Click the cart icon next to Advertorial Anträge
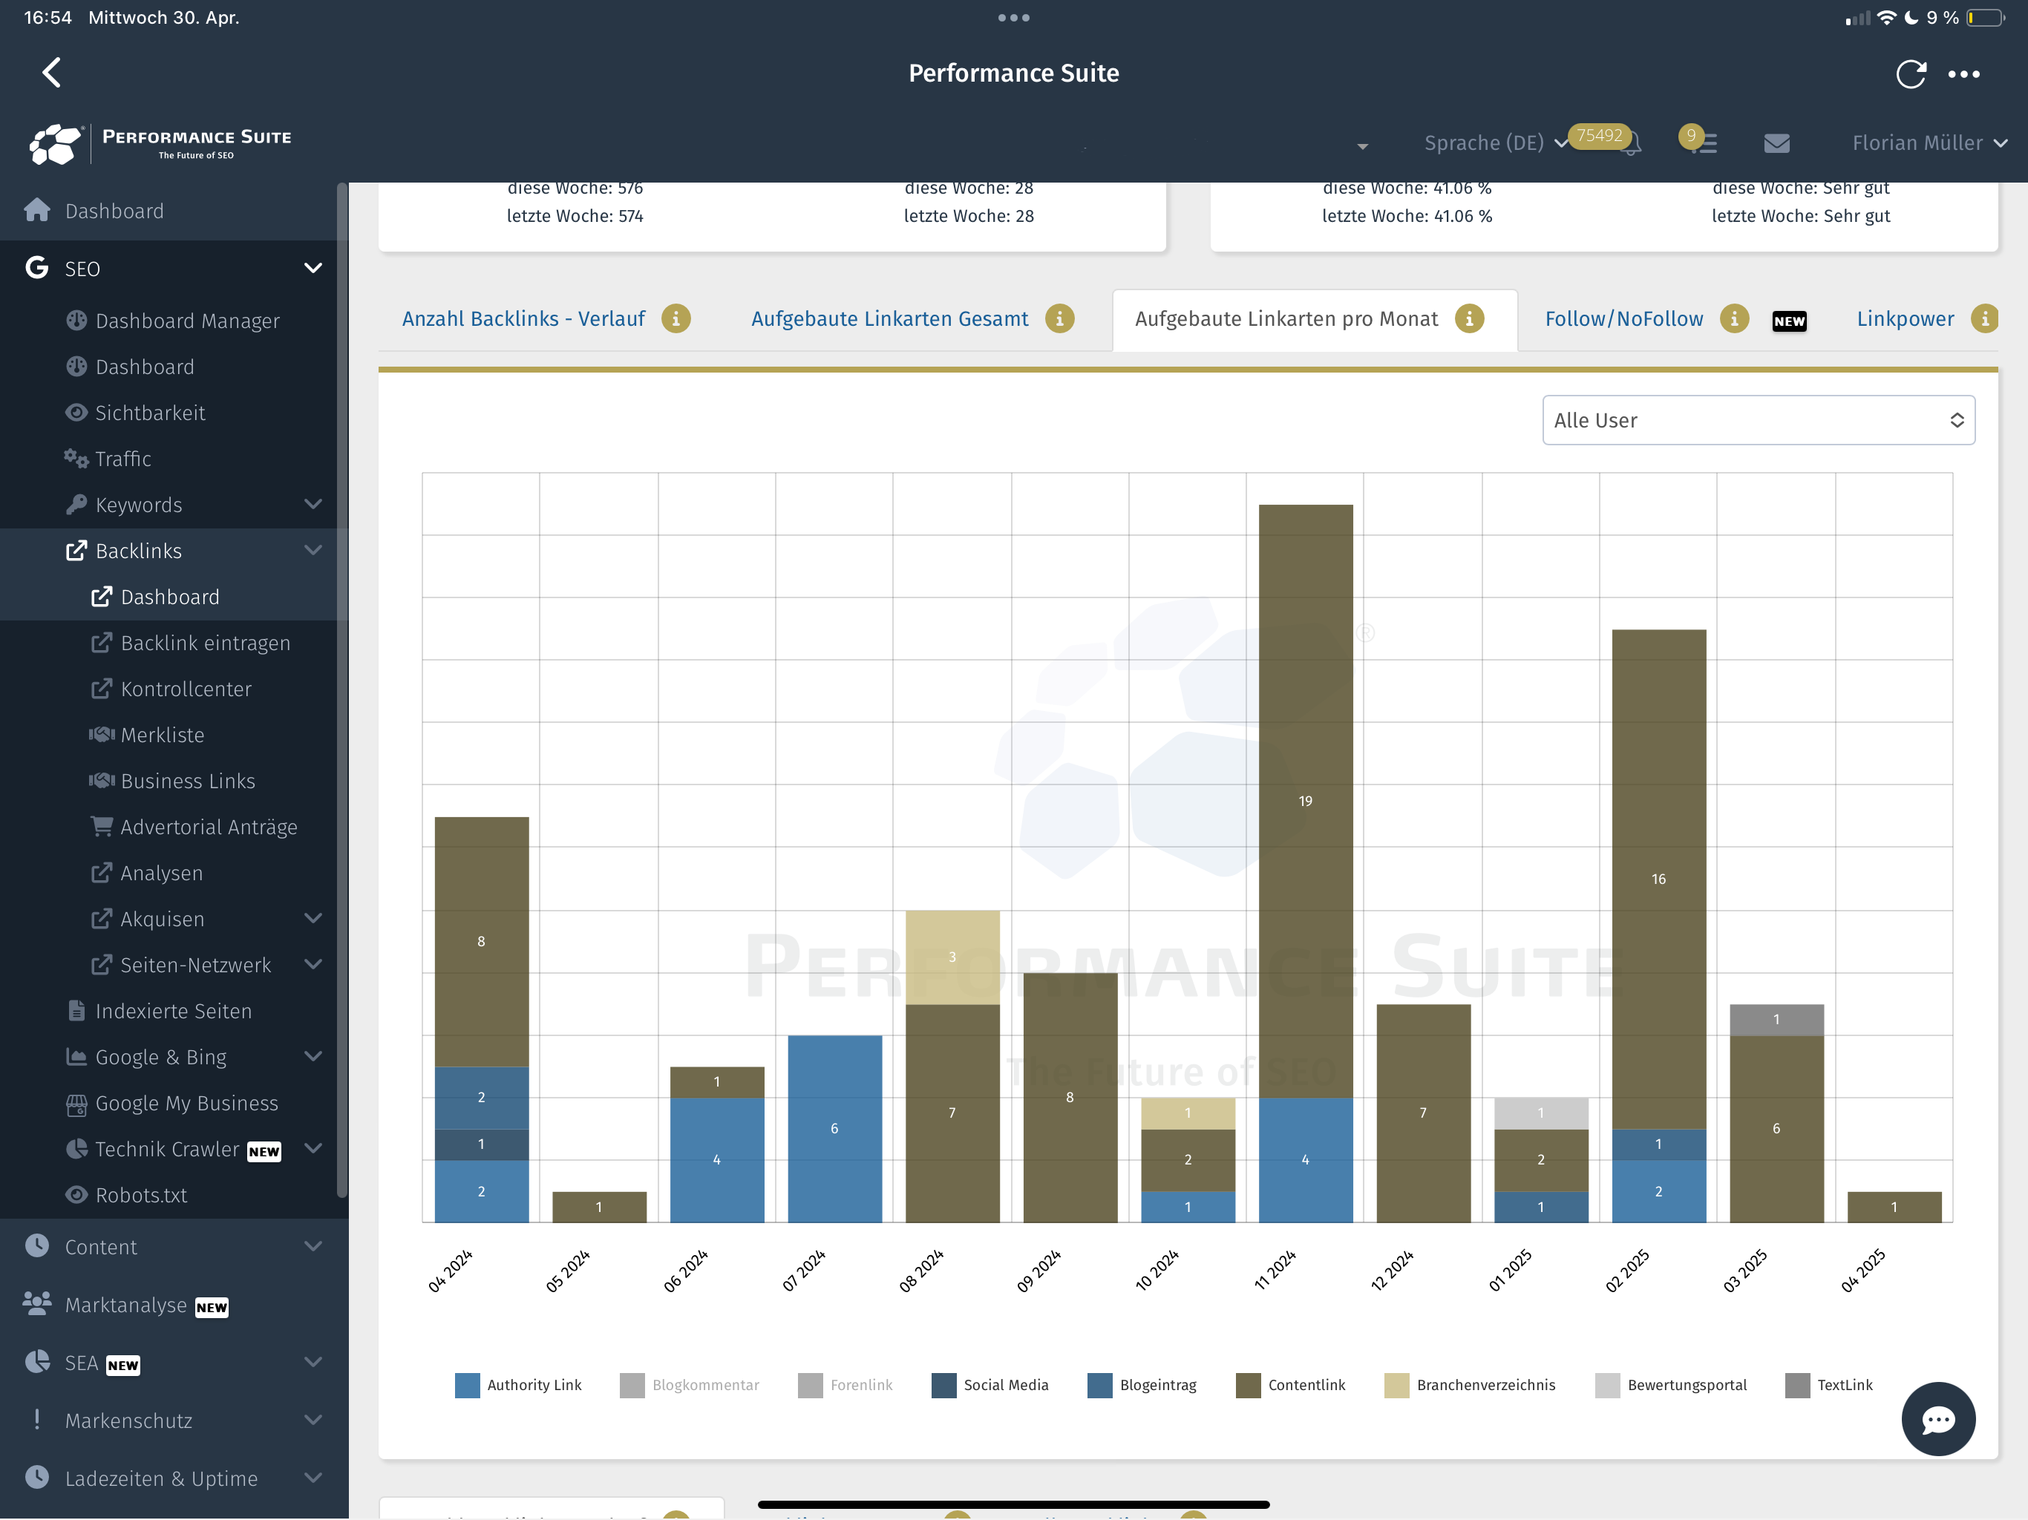 [x=102, y=826]
